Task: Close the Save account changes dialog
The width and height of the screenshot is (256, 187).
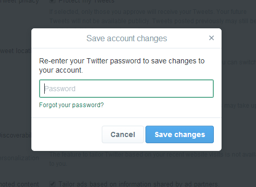Action: coord(211,38)
